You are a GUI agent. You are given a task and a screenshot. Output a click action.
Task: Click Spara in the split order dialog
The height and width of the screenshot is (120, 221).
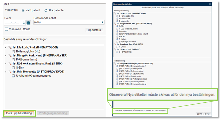coord(199,114)
